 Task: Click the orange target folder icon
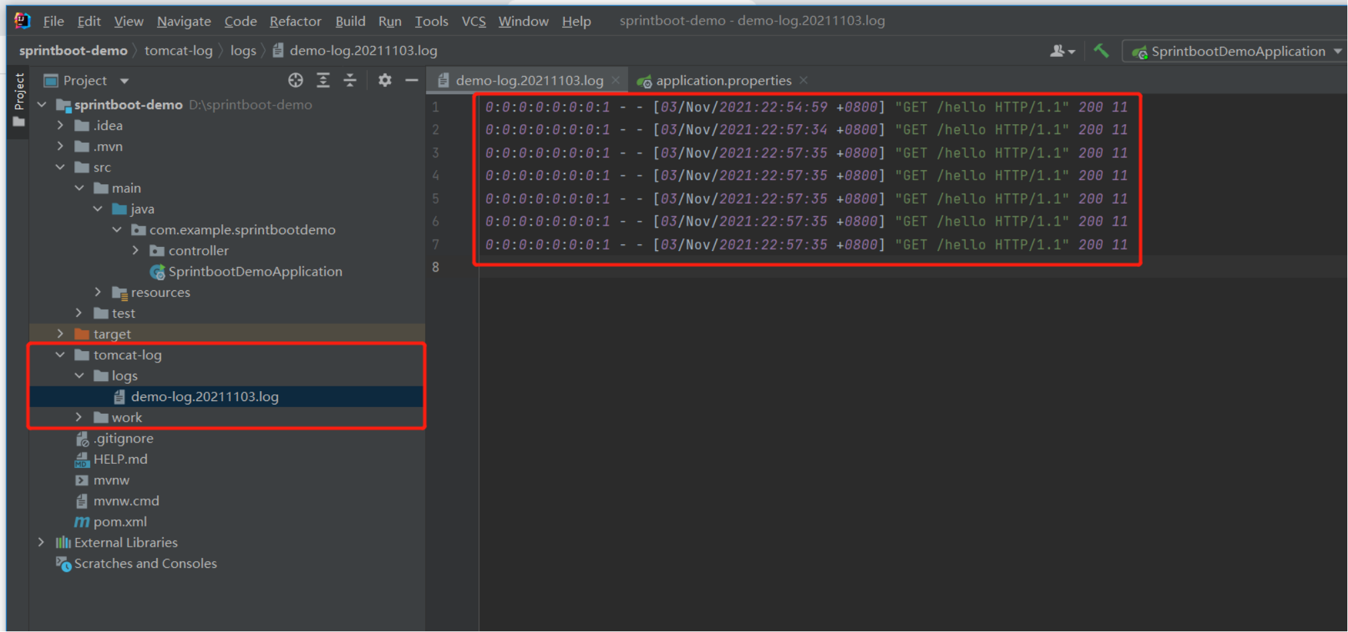coord(82,334)
